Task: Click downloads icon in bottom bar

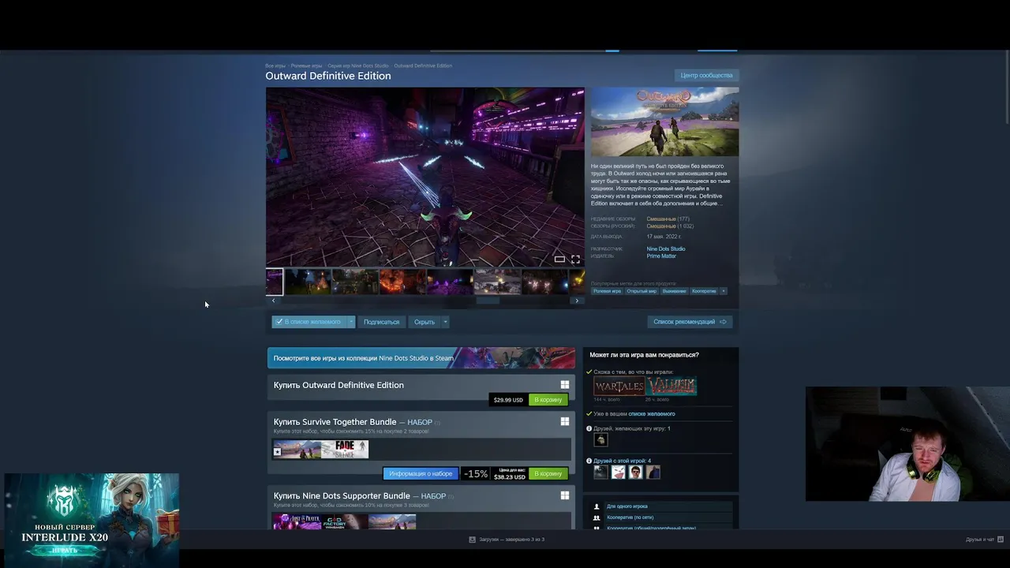Action: 473,540
